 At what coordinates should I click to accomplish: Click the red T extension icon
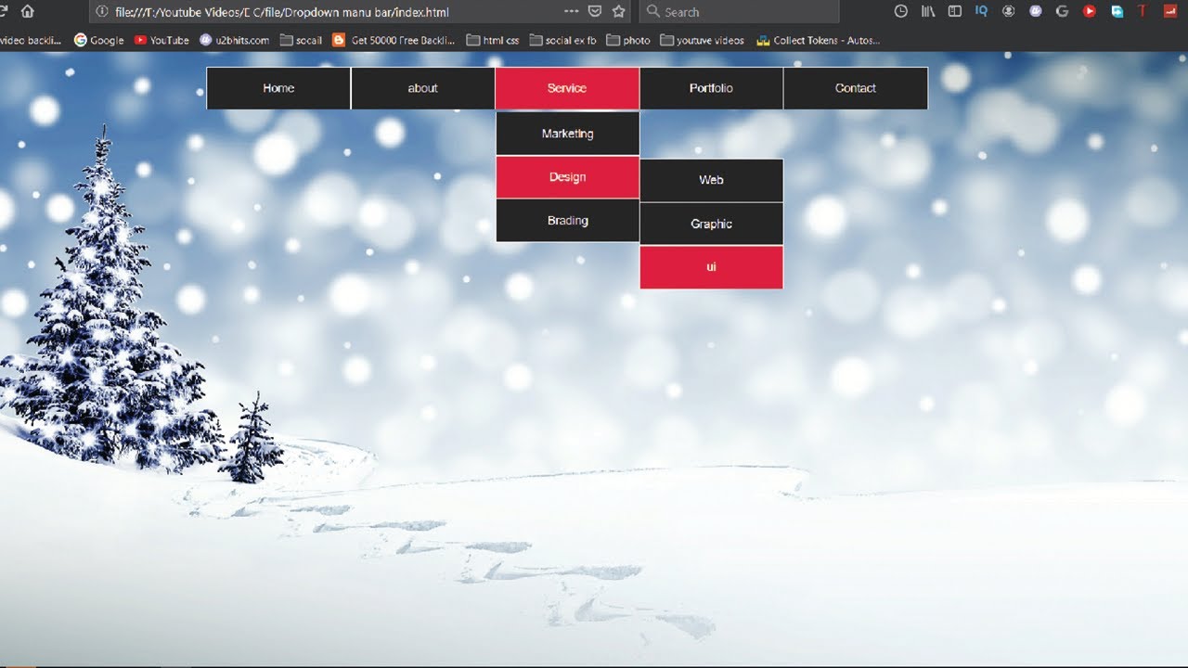coord(1143,11)
